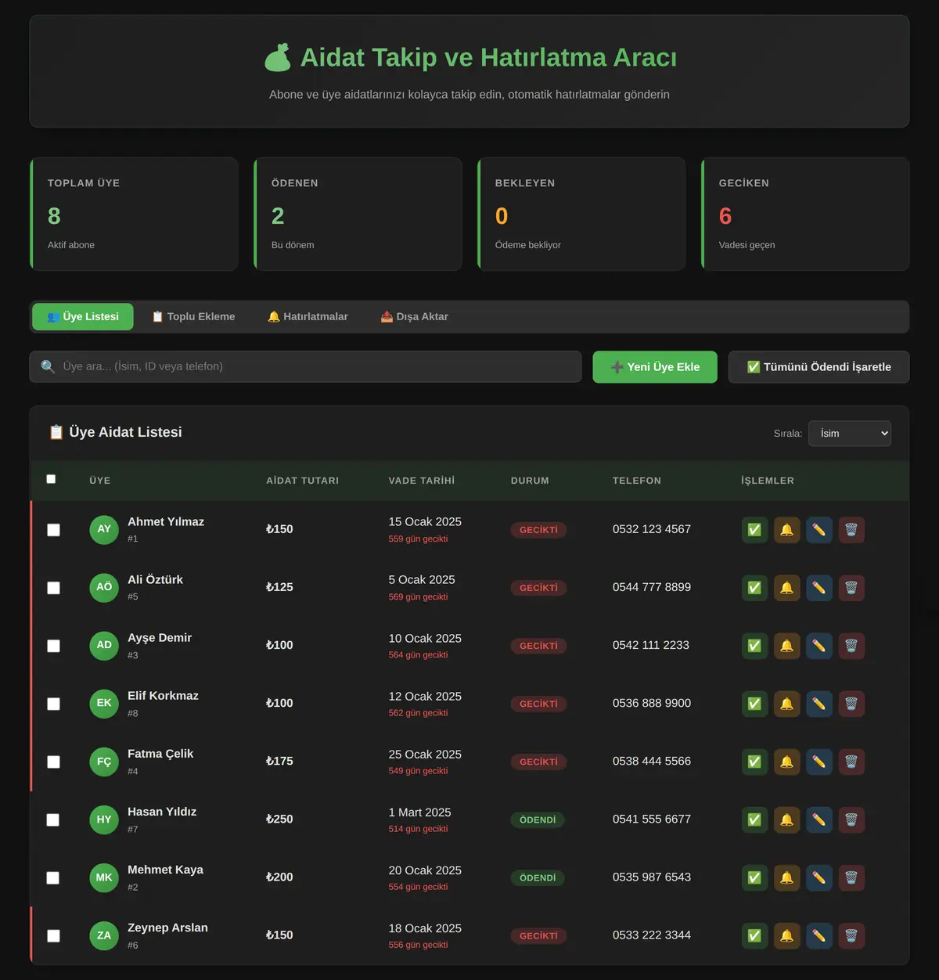Edit Ahmet Yılmaz with pencil icon
Screen dimensions: 939x980
[x=818, y=530]
